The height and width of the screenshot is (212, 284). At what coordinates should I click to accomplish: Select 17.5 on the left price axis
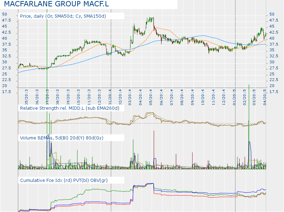point(6,92)
